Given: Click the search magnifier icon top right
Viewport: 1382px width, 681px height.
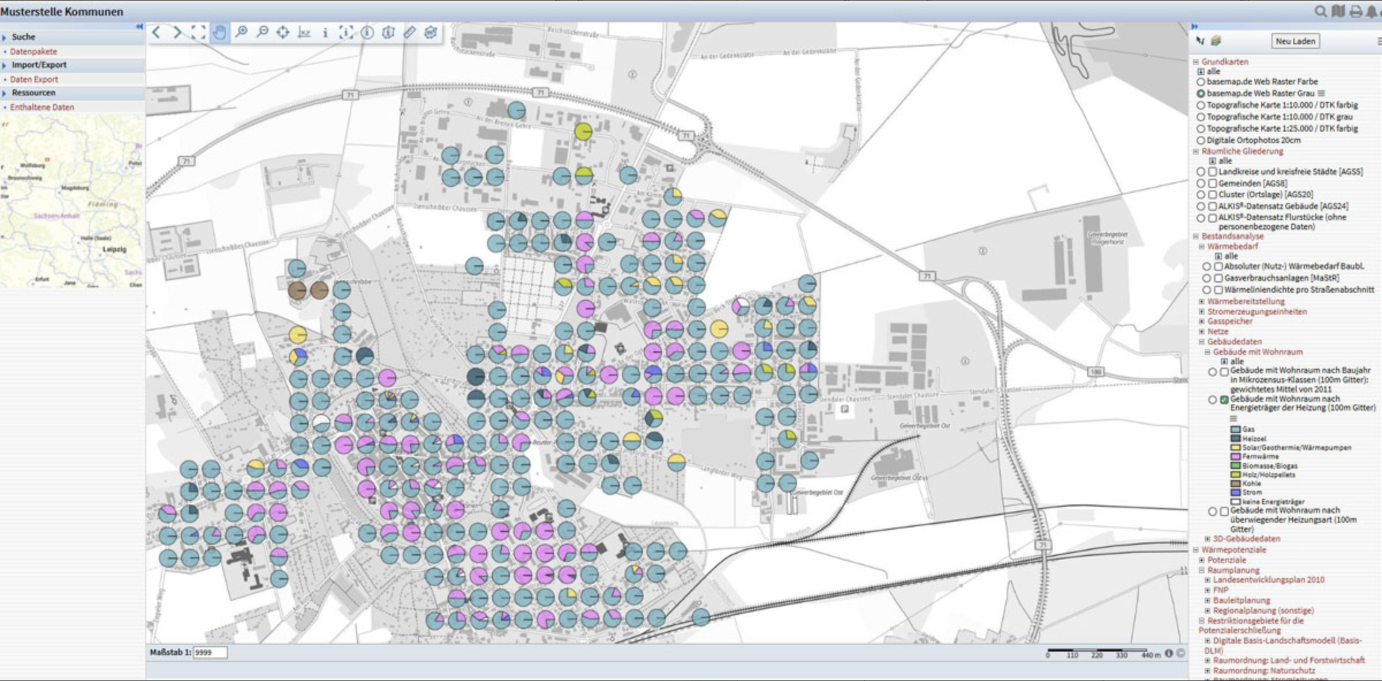Looking at the screenshot, I should (x=1320, y=12).
